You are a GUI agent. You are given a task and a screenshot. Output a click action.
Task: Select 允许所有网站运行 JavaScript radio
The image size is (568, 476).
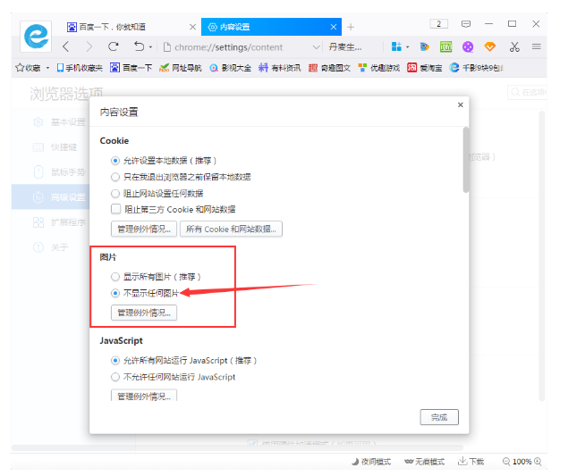[x=114, y=360]
